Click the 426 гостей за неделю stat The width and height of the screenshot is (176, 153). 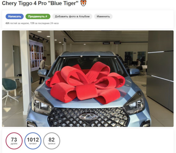[x=17, y=23]
